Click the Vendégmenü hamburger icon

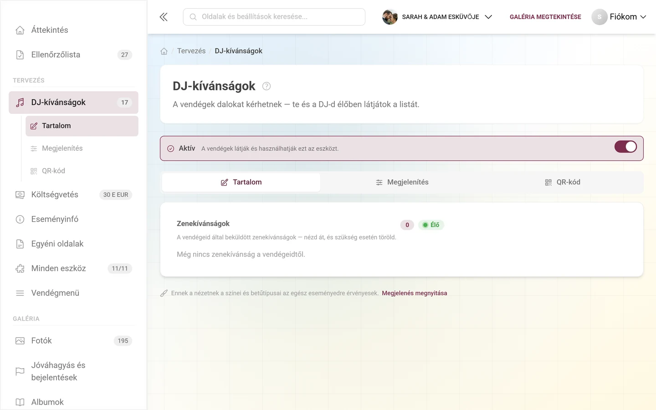20,293
